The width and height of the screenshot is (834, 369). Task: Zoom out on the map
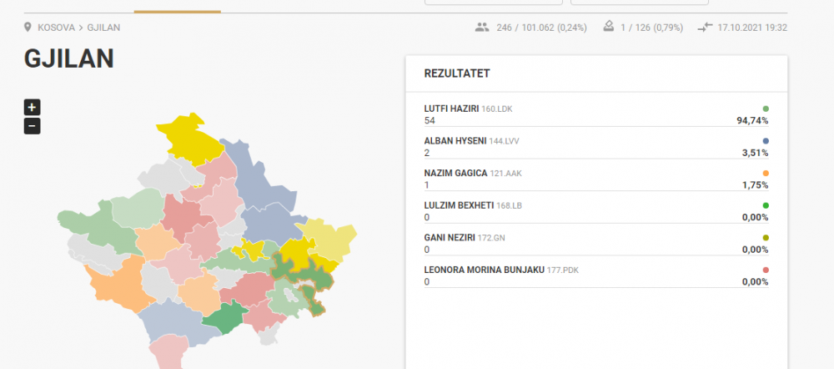[32, 126]
